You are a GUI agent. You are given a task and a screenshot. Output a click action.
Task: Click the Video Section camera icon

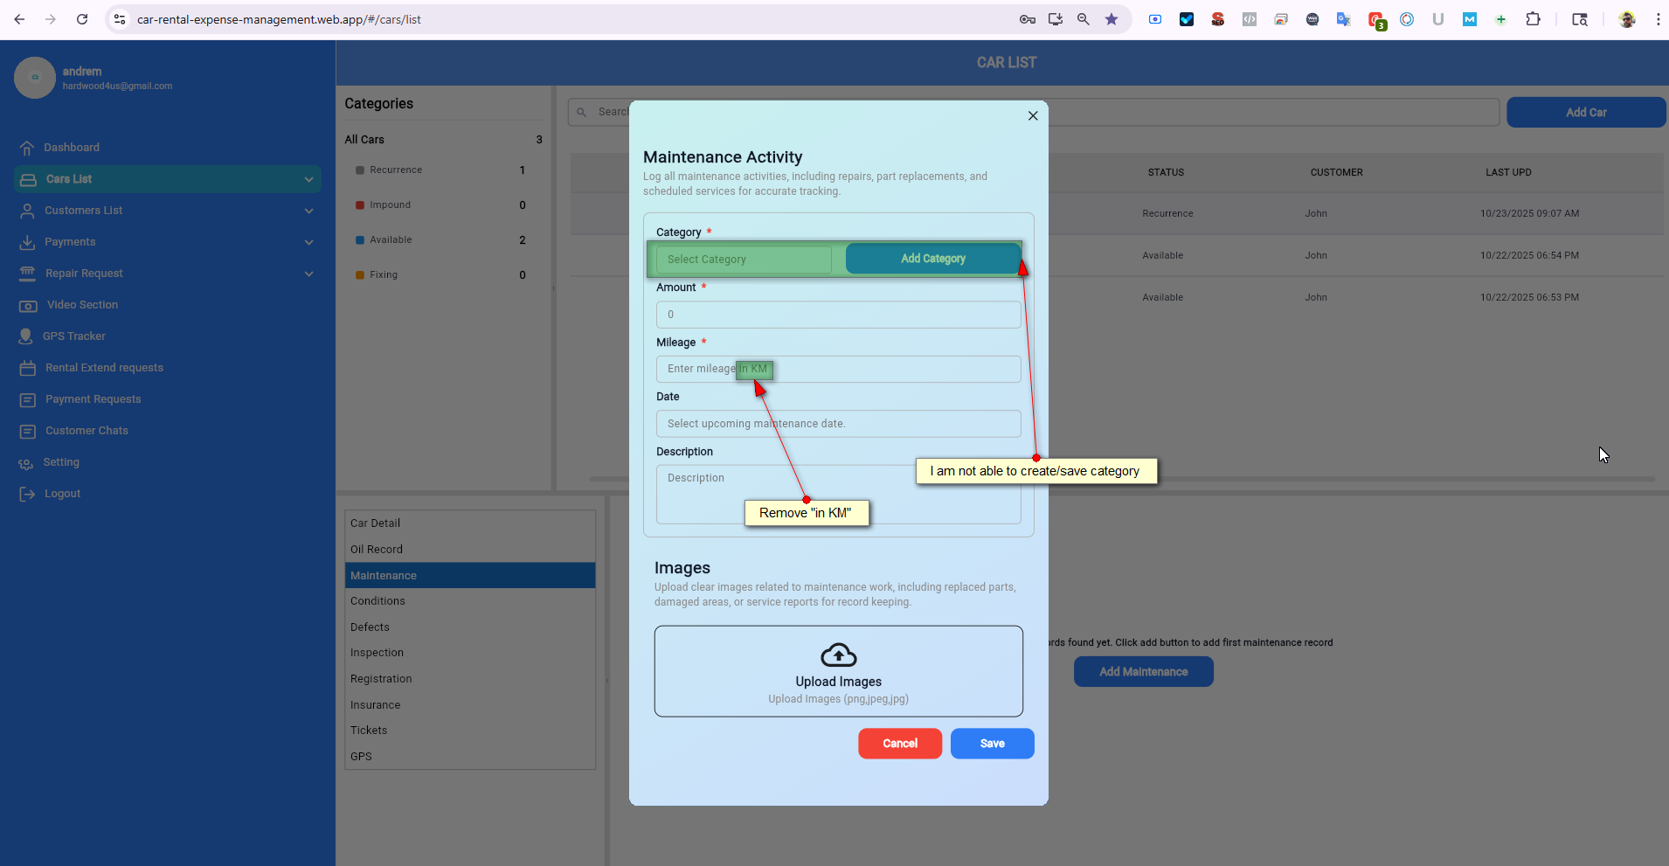point(28,305)
